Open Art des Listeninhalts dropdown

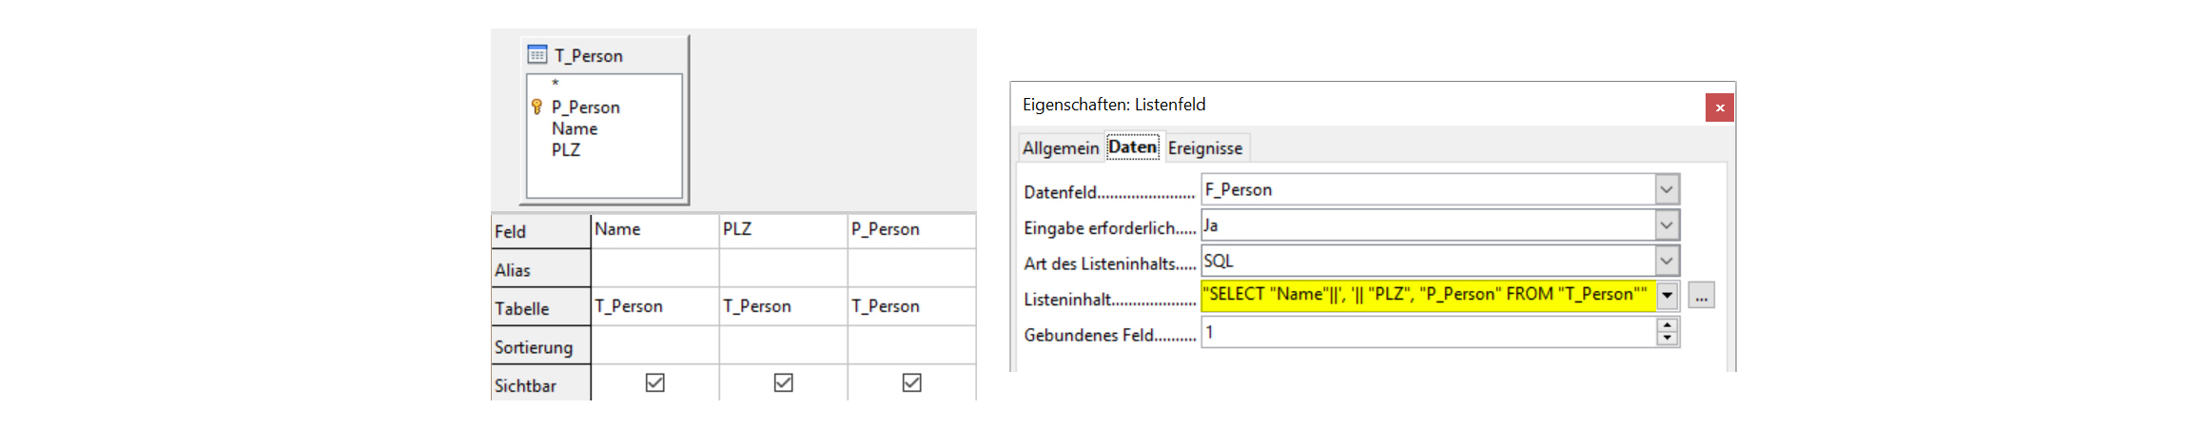pos(1667,261)
